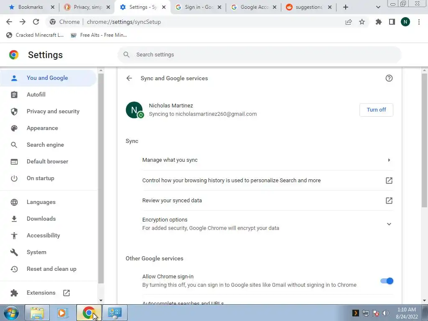This screenshot has height=321, width=428.
Task: Open the tab search chevron
Action: tap(378, 7)
